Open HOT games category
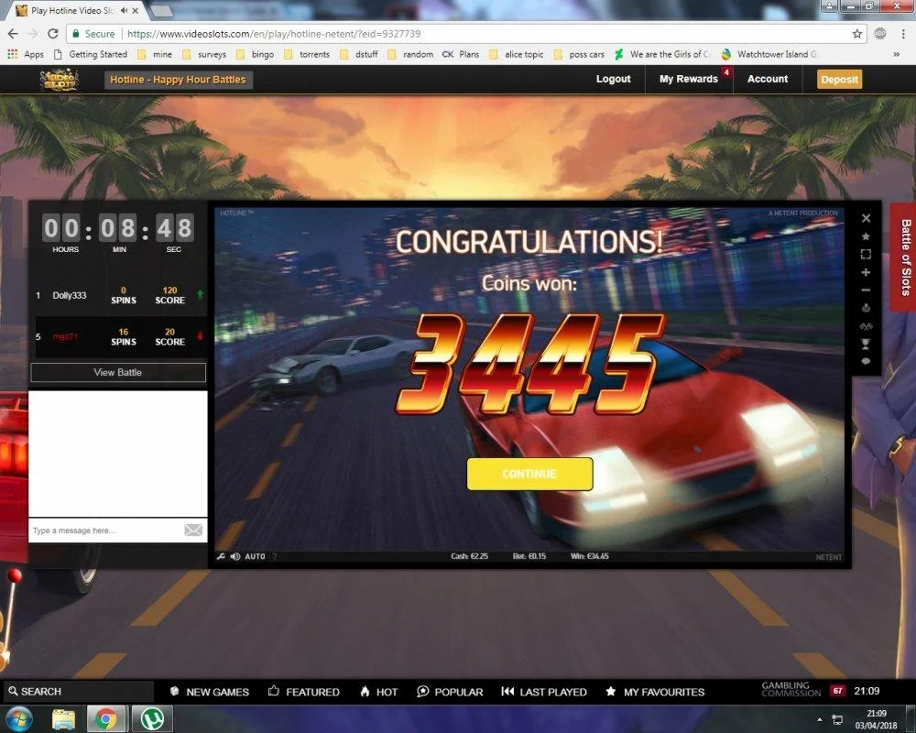Screen dimensions: 916x733 tap(378, 692)
